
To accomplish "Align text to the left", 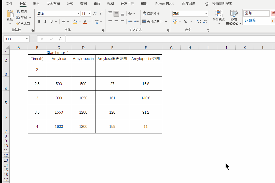I will (110, 22).
